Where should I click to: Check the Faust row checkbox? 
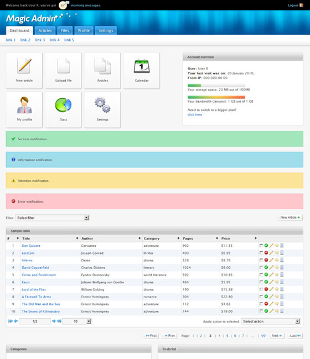261,282
